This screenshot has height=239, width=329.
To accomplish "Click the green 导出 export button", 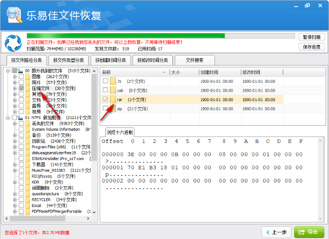I will tap(308, 232).
